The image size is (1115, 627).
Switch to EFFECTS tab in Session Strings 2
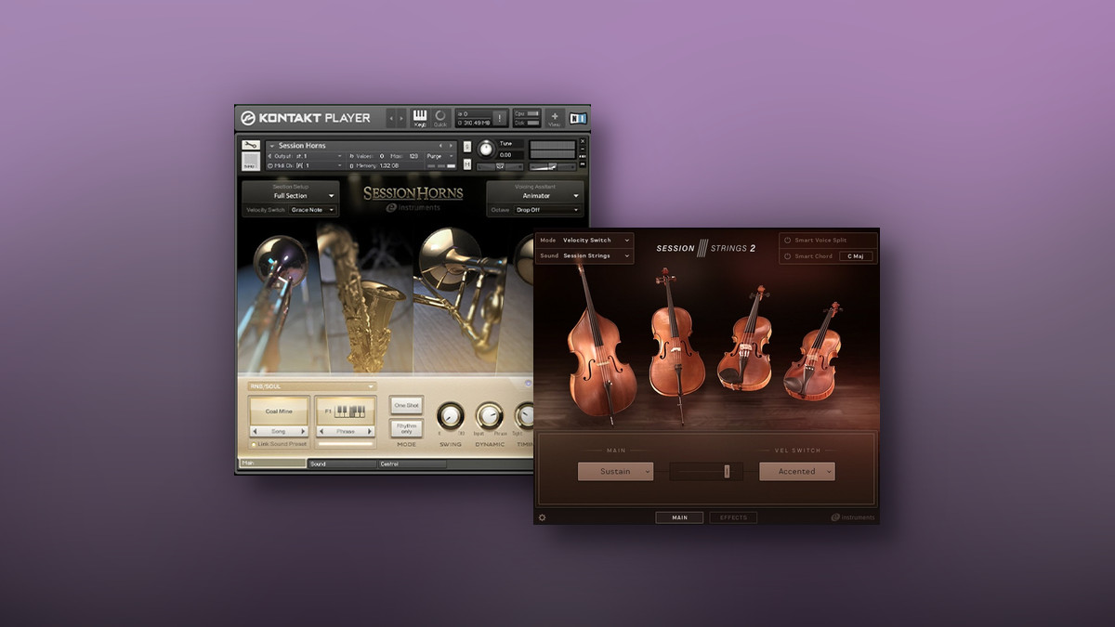(733, 517)
